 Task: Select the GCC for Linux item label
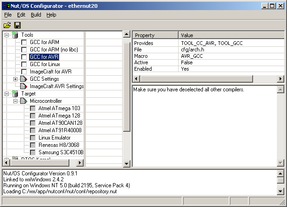[45, 64]
